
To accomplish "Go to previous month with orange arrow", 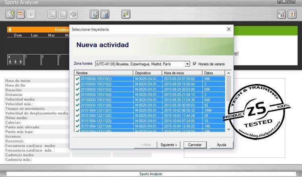I will 10,30.
